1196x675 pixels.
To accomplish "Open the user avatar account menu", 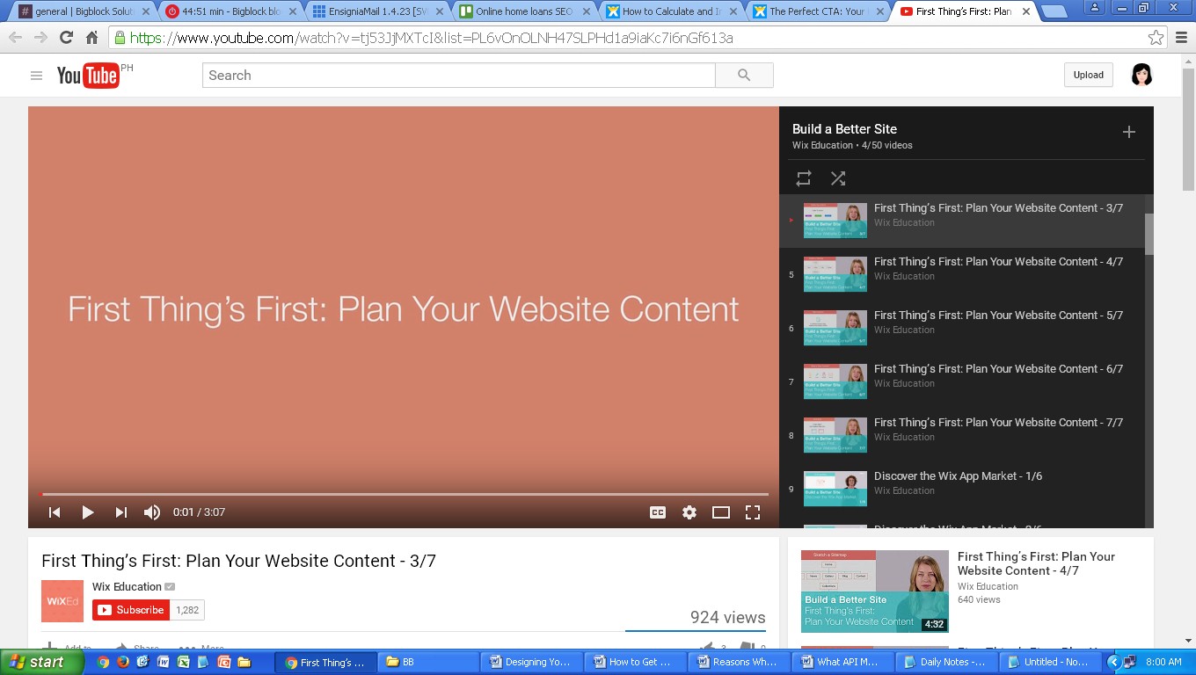I will click(x=1141, y=75).
